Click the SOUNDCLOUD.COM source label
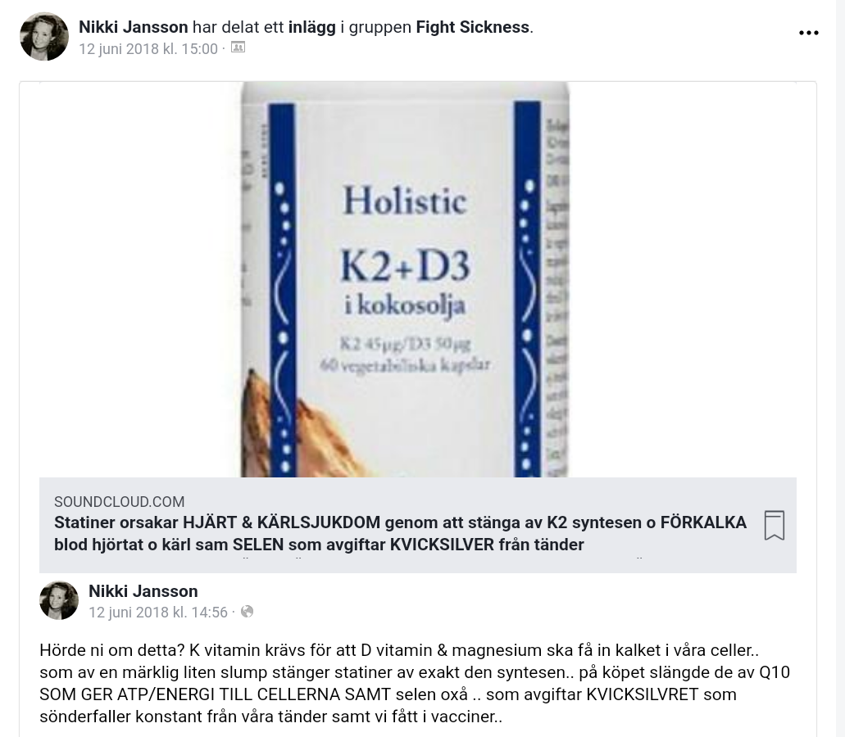845x737 pixels. coord(119,502)
